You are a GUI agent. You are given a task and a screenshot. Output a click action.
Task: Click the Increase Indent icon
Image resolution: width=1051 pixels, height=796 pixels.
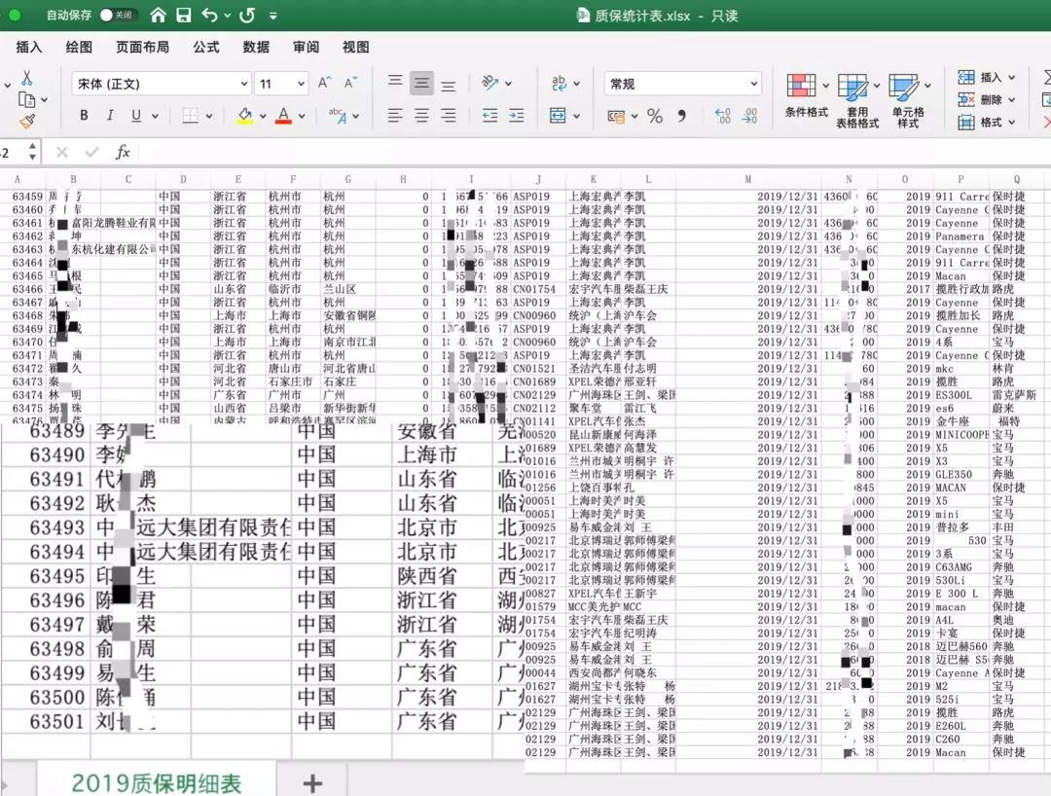(x=517, y=115)
